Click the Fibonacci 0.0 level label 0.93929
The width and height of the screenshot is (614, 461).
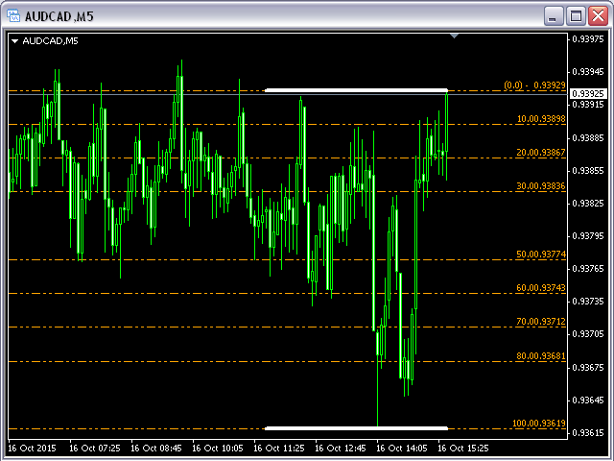click(534, 85)
